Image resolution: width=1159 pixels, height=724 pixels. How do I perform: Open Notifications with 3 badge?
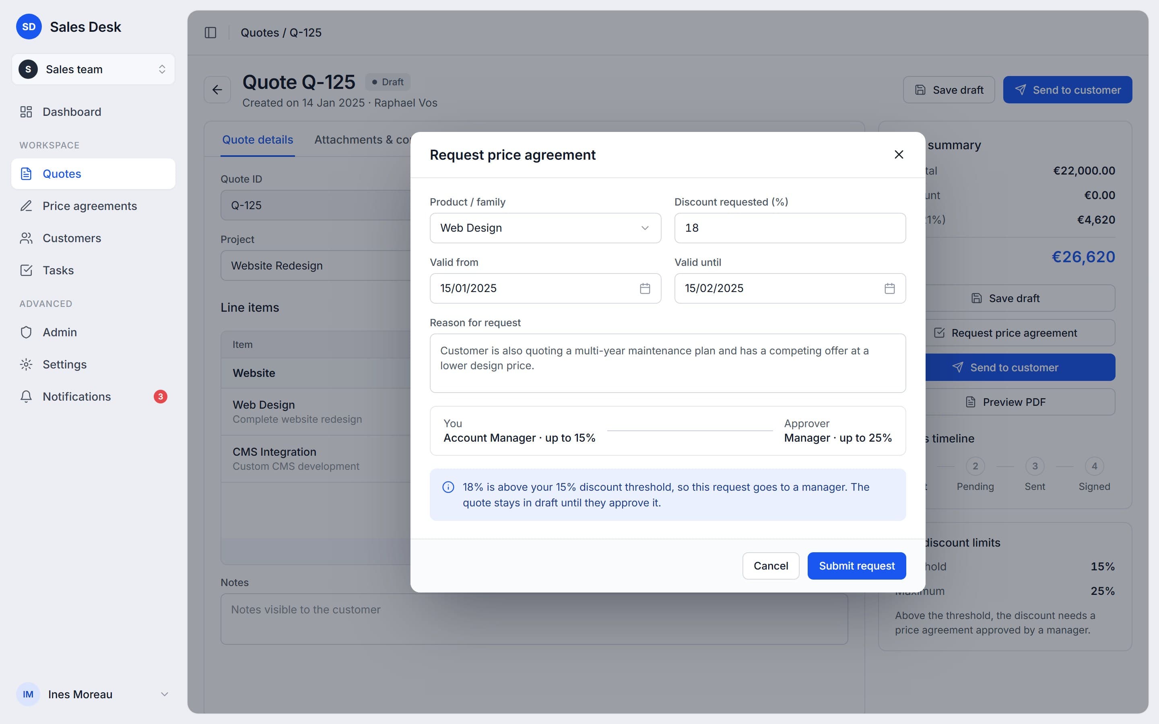(93, 397)
